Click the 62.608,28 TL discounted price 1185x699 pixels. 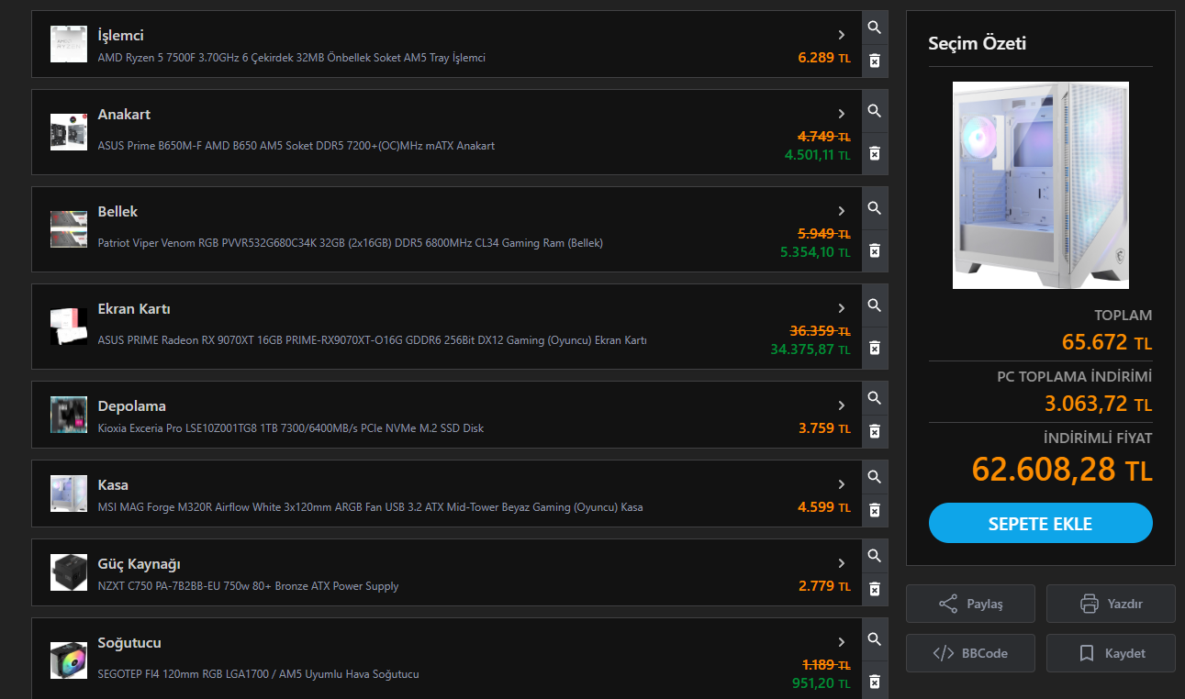pos(1062,471)
